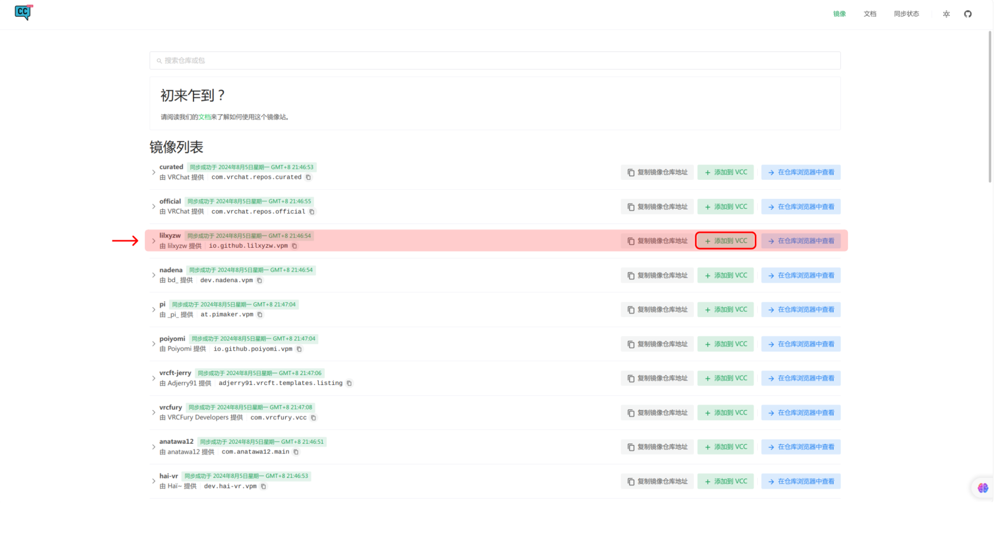This screenshot has width=994, height=559.
Task: Focus the 搜索仓库或包 search field
Action: pos(495,60)
